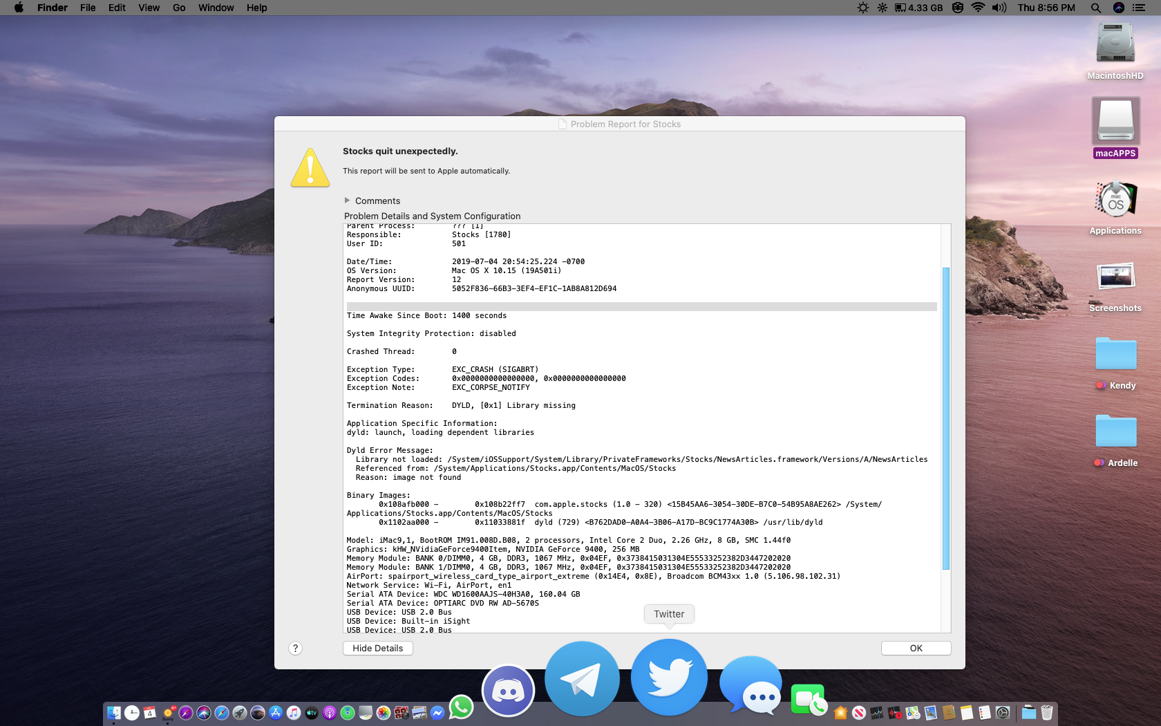1161x726 pixels.
Task: Open FaceTime from the Dock
Action: pyautogui.click(x=808, y=699)
